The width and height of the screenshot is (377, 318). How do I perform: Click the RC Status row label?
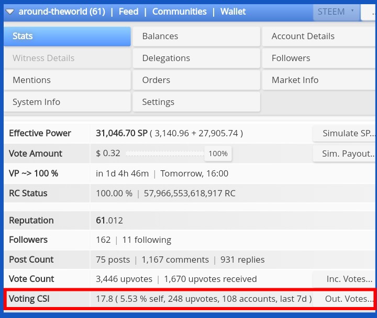click(x=28, y=193)
